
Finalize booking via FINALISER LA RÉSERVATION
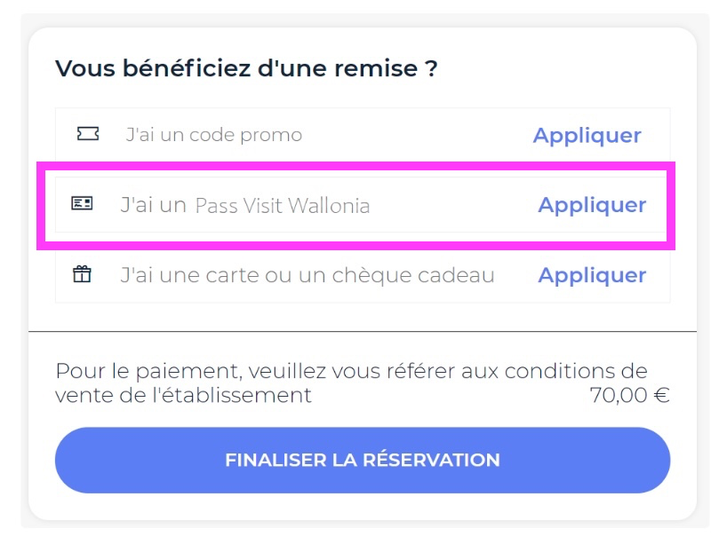[363, 460]
